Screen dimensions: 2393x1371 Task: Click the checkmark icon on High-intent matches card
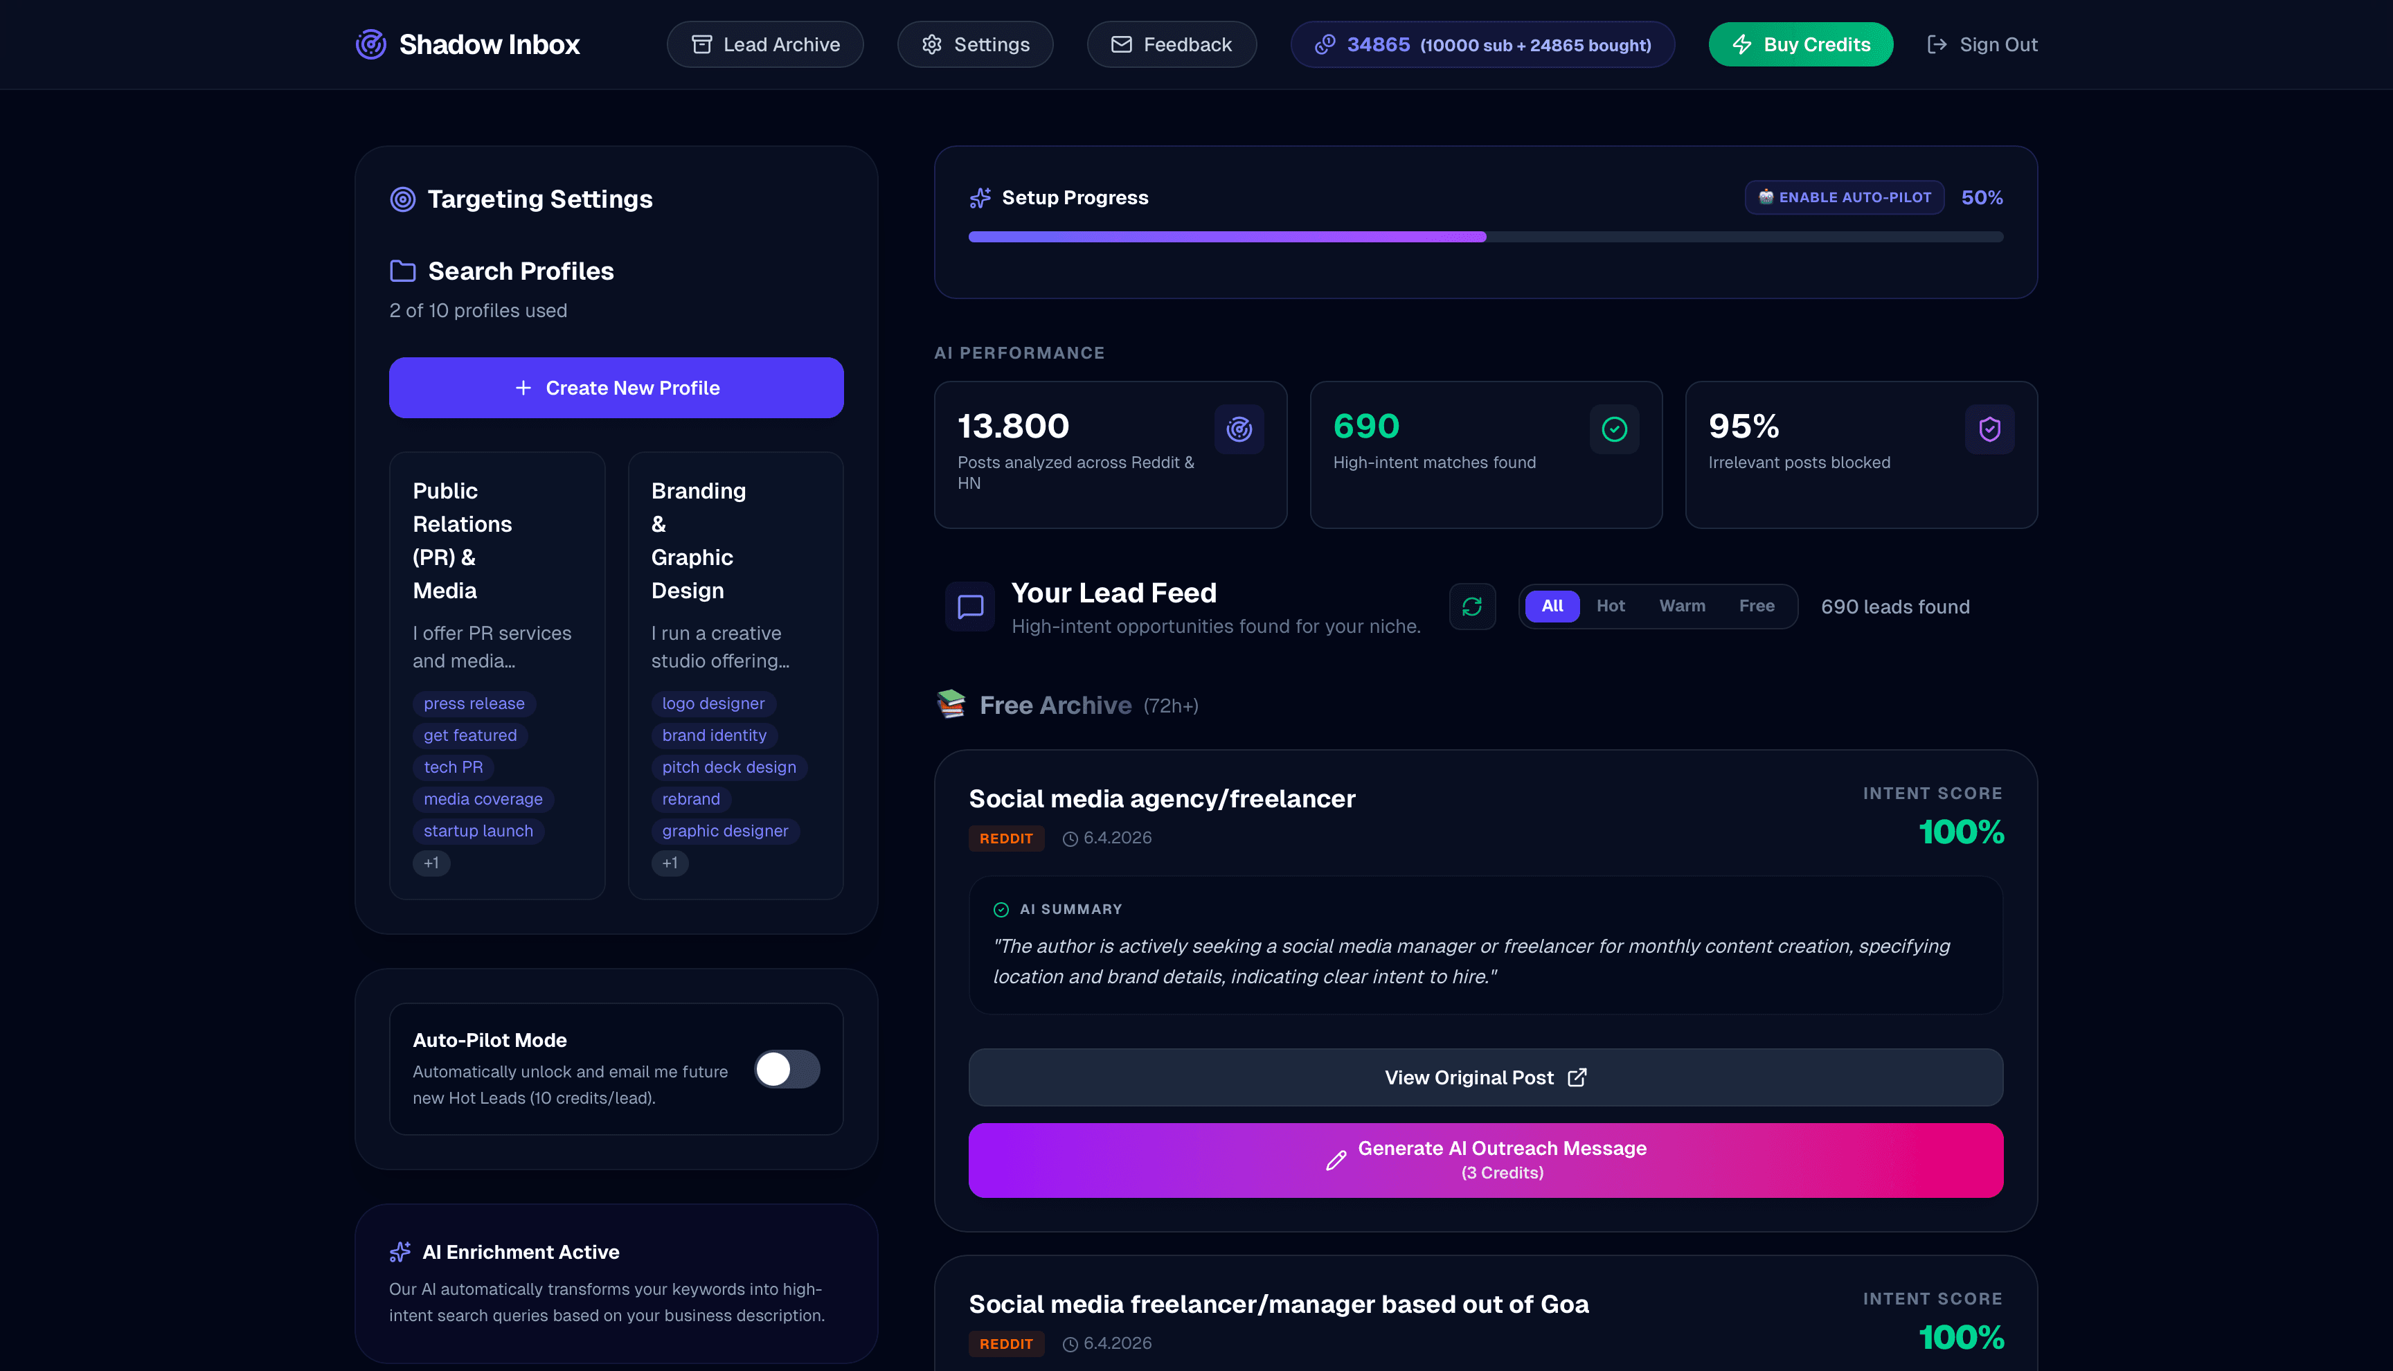(1615, 429)
